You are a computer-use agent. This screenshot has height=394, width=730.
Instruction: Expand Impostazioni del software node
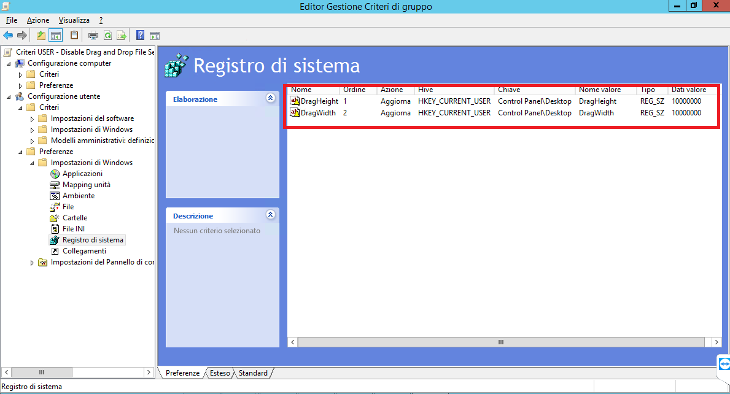32,118
